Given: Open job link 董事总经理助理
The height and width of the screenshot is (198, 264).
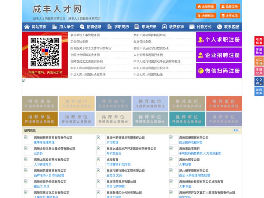Looking at the screenshot, I should coord(44,142).
